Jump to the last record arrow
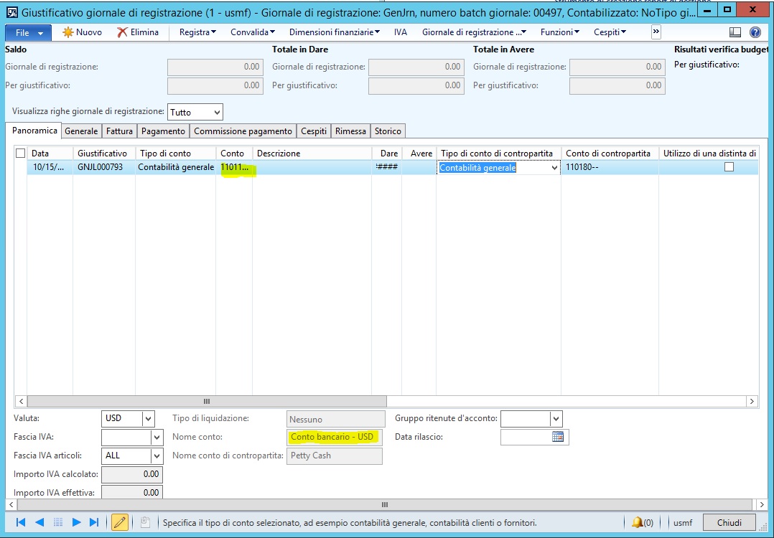This screenshot has height=538, width=774. pyautogui.click(x=94, y=523)
